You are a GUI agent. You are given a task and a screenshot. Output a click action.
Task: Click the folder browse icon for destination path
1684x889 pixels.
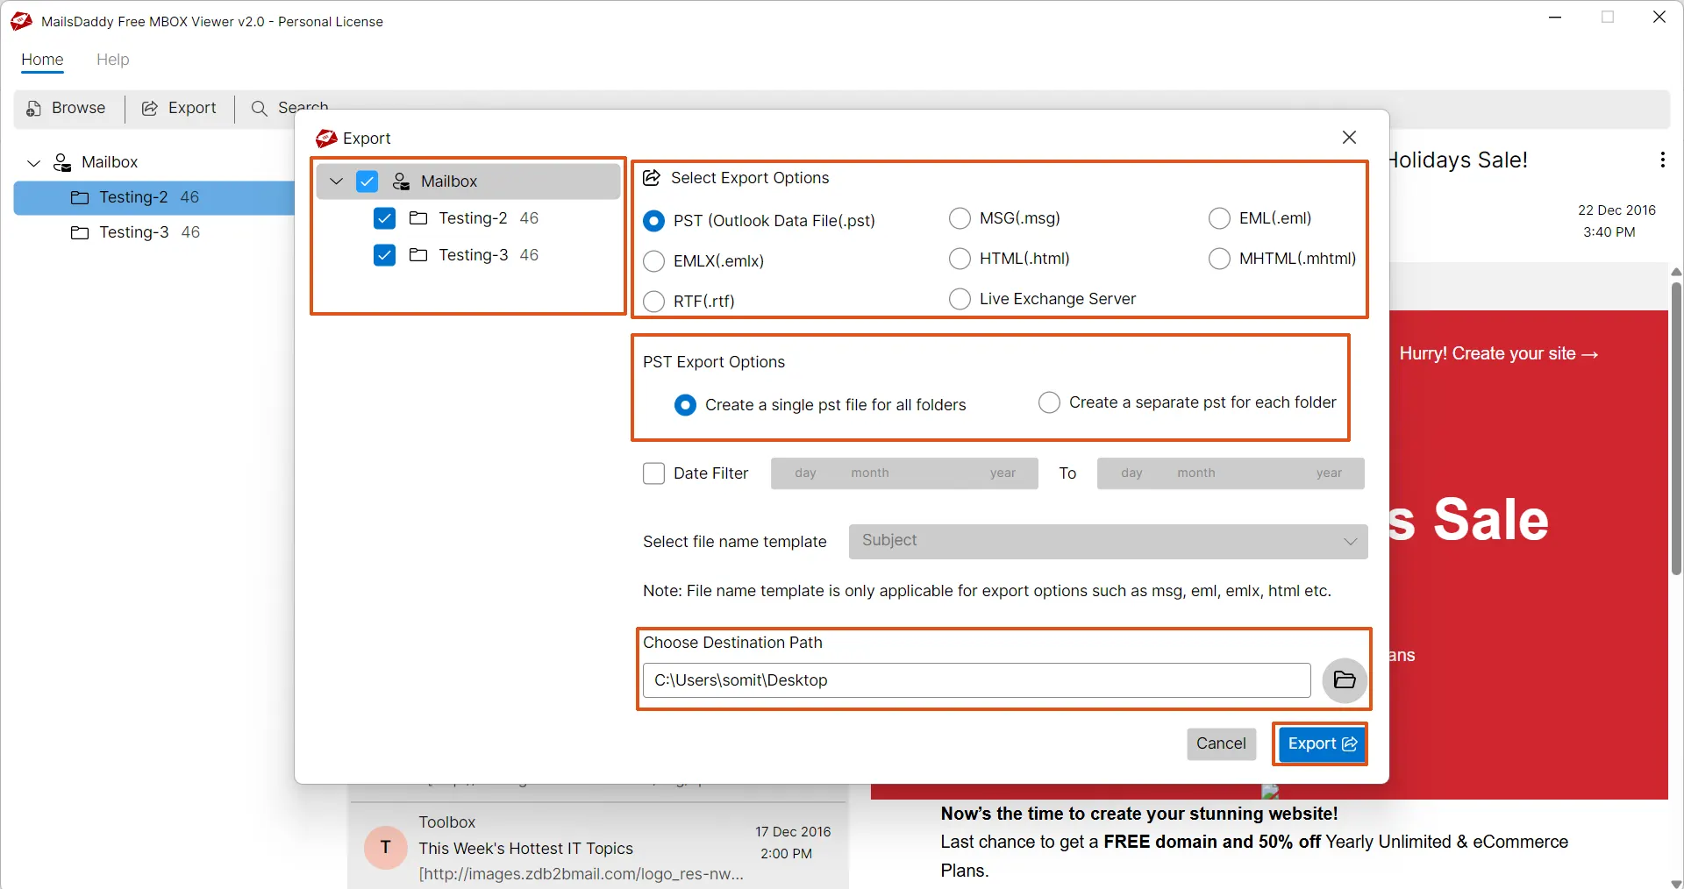[1344, 680]
